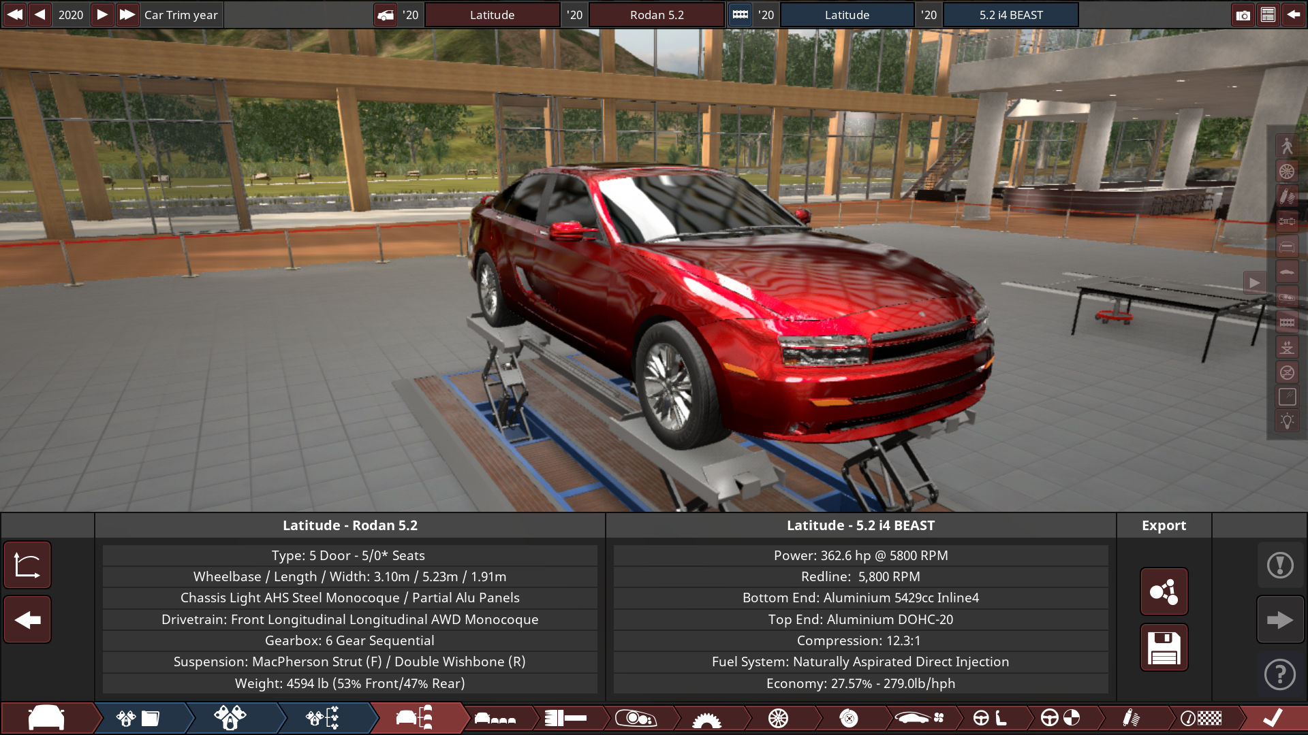Step the trim year forward by one
1308x735 pixels.
(102, 14)
